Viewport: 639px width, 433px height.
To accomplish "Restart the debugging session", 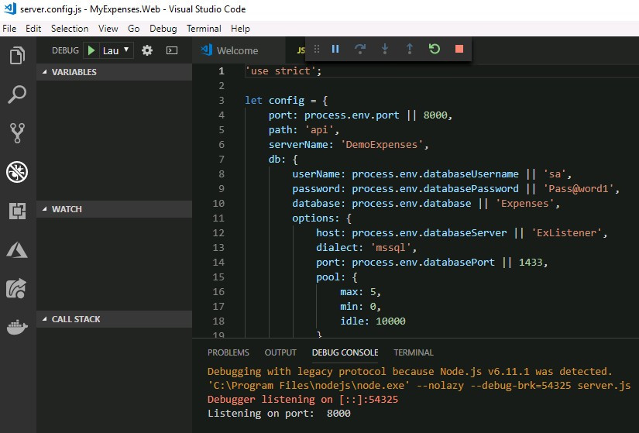I will tap(435, 49).
